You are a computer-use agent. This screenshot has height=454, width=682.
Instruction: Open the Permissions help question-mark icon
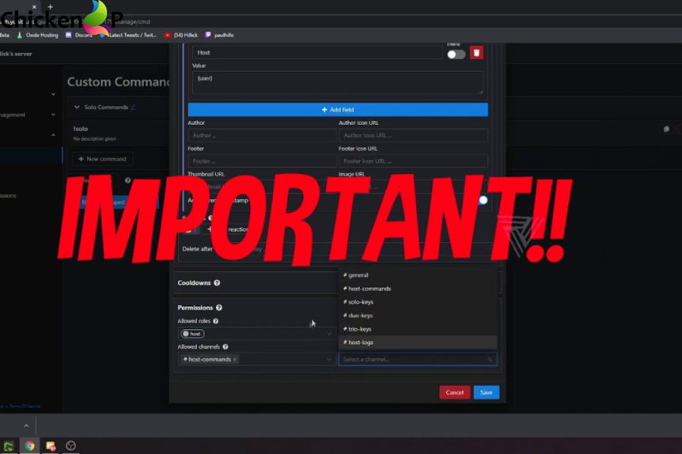(219, 307)
